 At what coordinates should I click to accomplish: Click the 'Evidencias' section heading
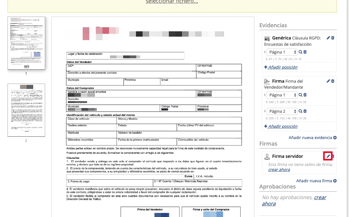[x=273, y=25]
